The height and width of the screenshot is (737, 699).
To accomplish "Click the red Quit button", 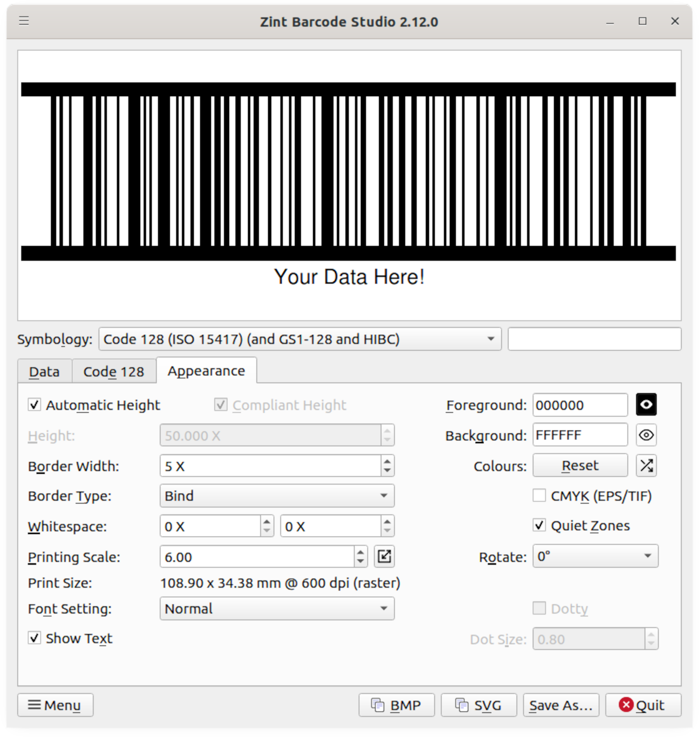I will click(643, 705).
